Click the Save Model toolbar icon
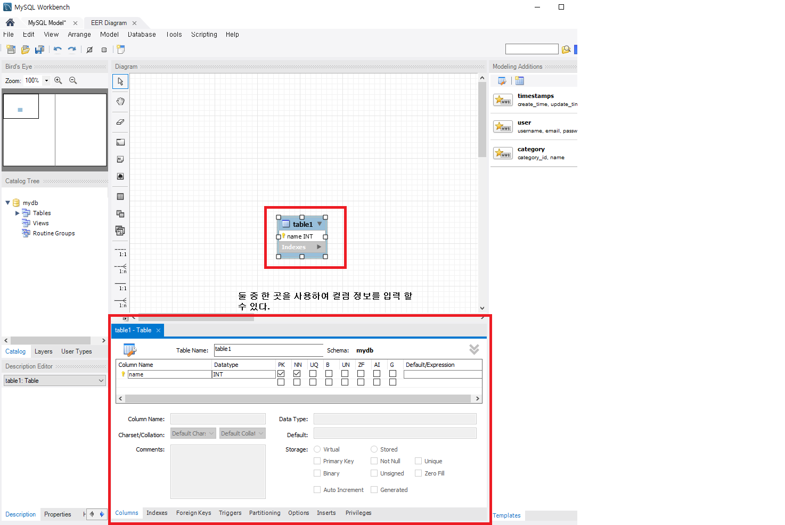785x525 pixels. [39, 50]
